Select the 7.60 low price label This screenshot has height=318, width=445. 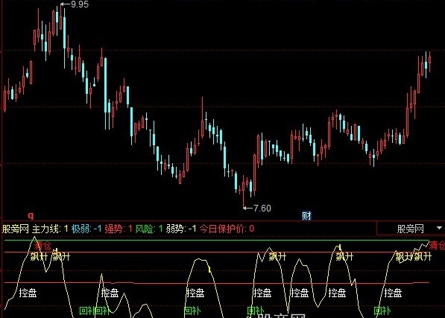(x=262, y=209)
